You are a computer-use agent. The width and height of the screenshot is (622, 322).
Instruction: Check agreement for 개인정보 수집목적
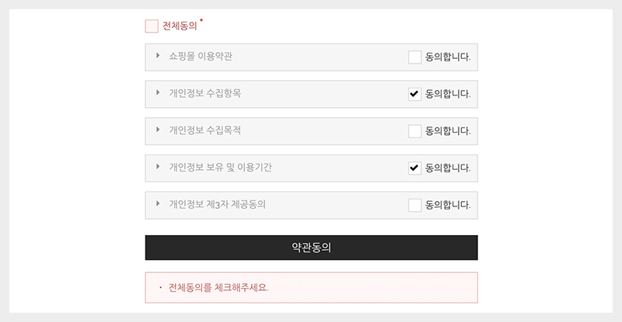pos(414,131)
